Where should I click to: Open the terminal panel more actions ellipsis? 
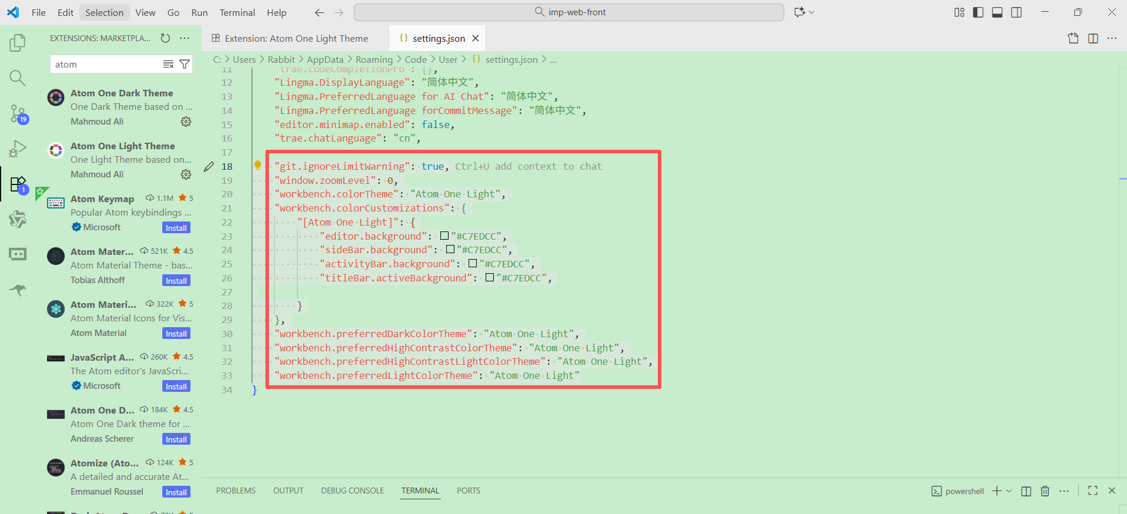point(1064,491)
